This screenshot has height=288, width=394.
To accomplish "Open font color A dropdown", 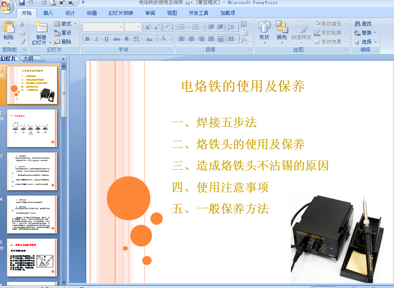I will click(165, 39).
